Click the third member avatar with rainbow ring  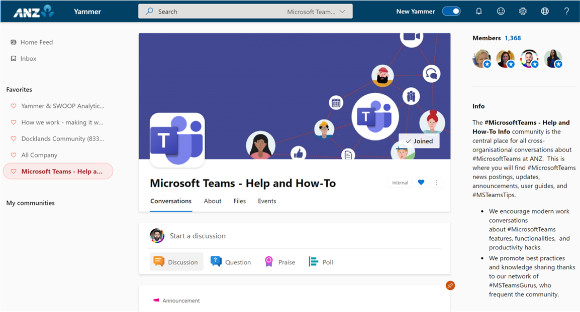(x=529, y=58)
